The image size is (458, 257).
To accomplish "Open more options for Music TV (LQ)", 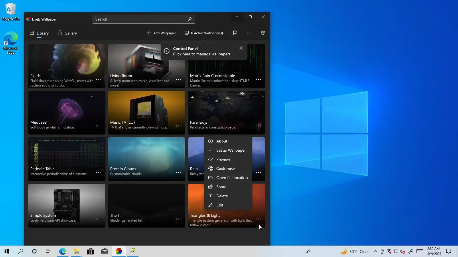I will tap(179, 126).
